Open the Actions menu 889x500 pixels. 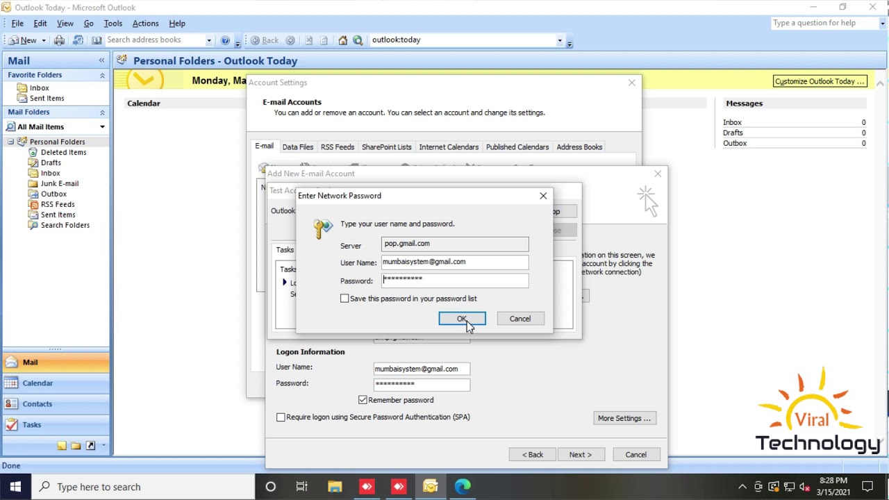pyautogui.click(x=146, y=24)
